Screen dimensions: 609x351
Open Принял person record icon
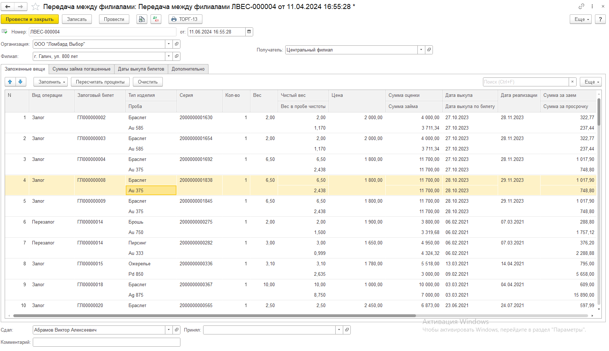point(347,330)
